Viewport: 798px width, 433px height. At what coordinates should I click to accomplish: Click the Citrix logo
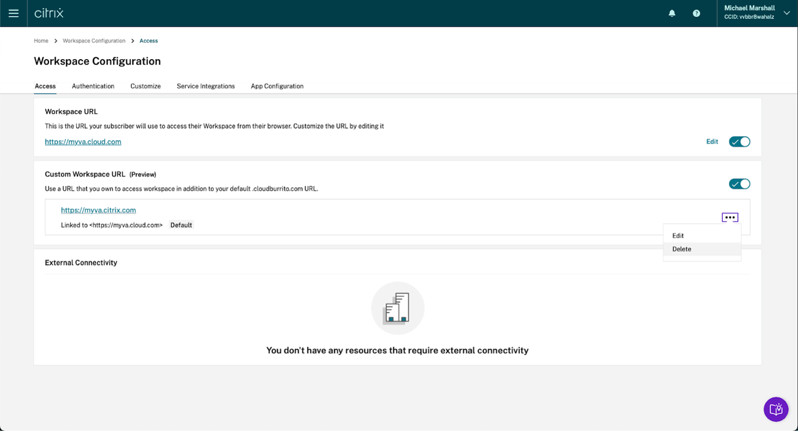[49, 13]
